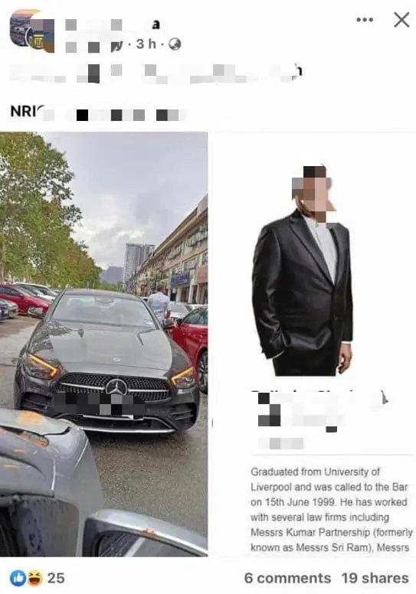The width and height of the screenshot is (416, 594).
Task: Click the biography paragraph about University of Liverpool
Action: tap(331, 510)
